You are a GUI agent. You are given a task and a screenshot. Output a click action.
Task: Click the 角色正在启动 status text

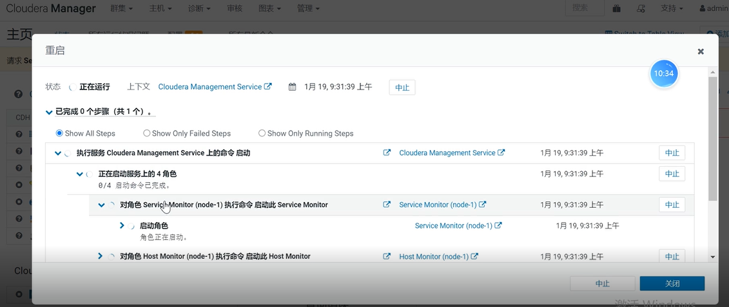[164, 237]
